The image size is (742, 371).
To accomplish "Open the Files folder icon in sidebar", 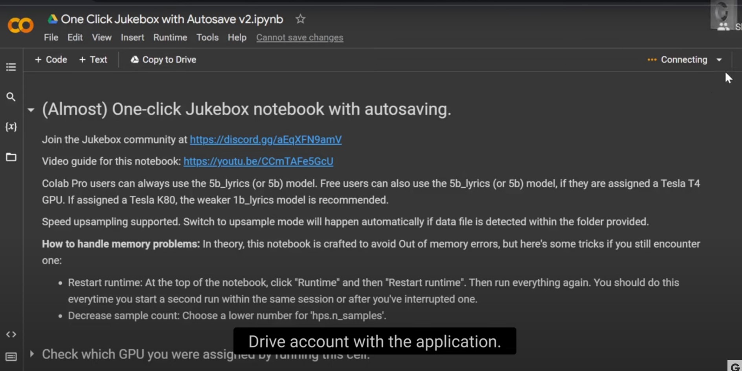I will coord(11,157).
